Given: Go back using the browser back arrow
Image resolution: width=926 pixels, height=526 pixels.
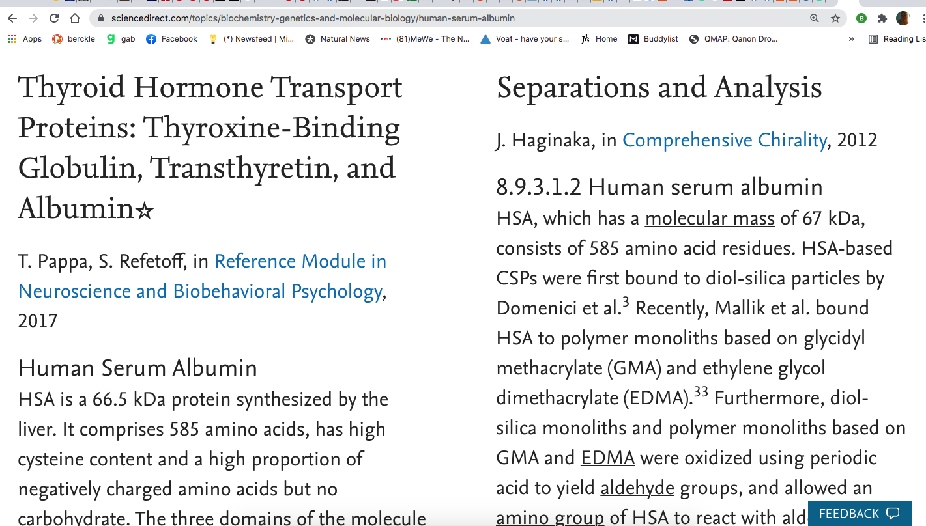Looking at the screenshot, I should tap(12, 18).
